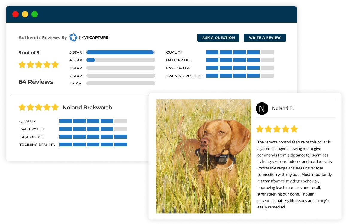Viewport: 346px width, 224px height.
Task: Click the ASK A QUESTION button
Action: 218,37
